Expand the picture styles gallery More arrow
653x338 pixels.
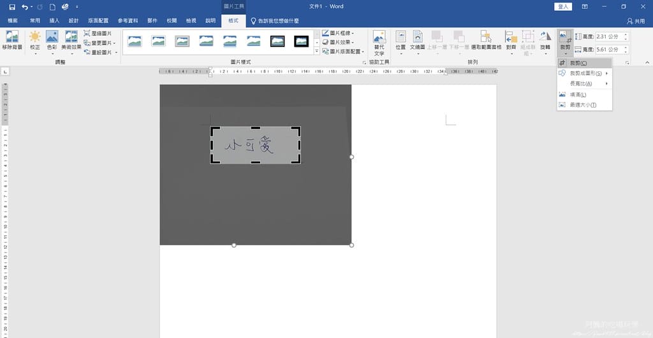point(316,52)
